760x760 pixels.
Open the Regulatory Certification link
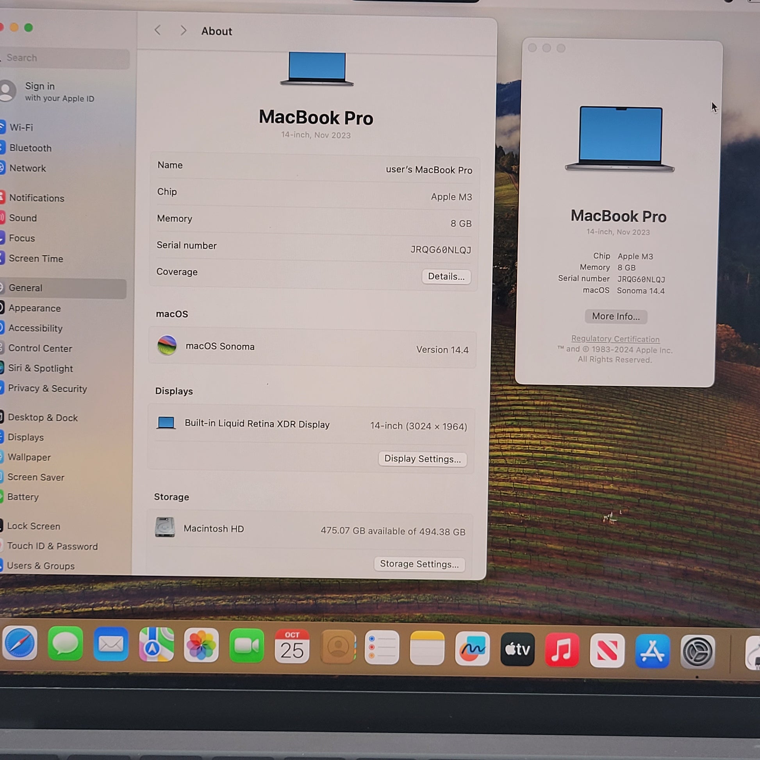click(615, 339)
